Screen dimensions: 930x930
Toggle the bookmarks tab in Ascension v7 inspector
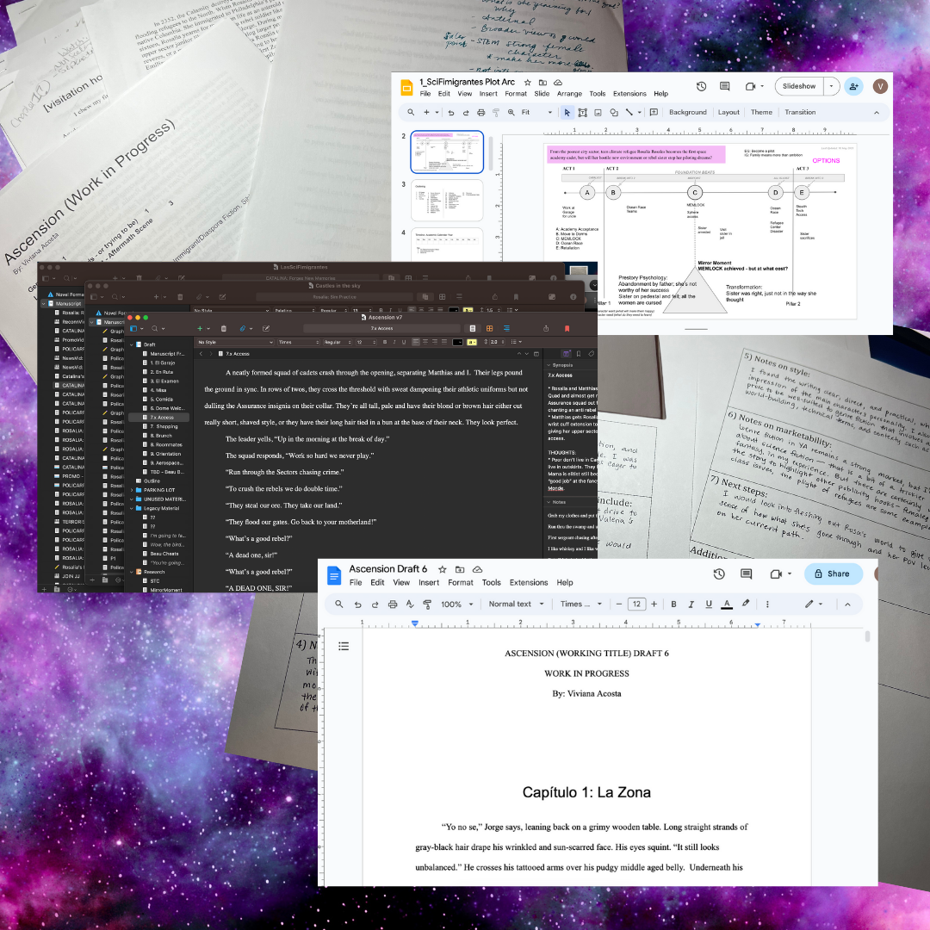click(x=579, y=354)
